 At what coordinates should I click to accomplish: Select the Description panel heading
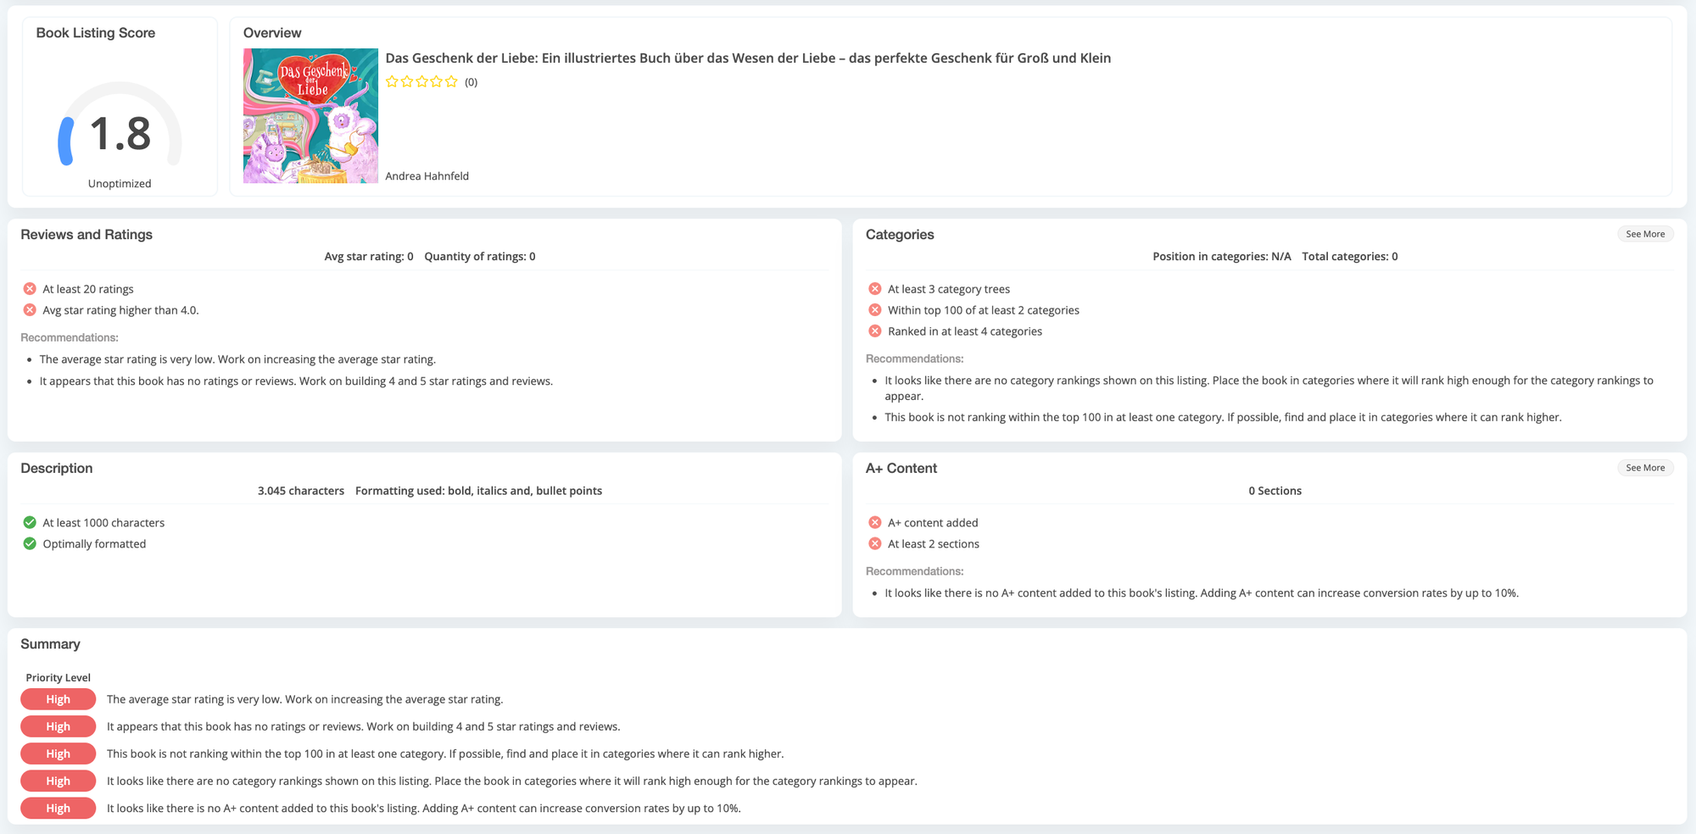click(x=57, y=468)
